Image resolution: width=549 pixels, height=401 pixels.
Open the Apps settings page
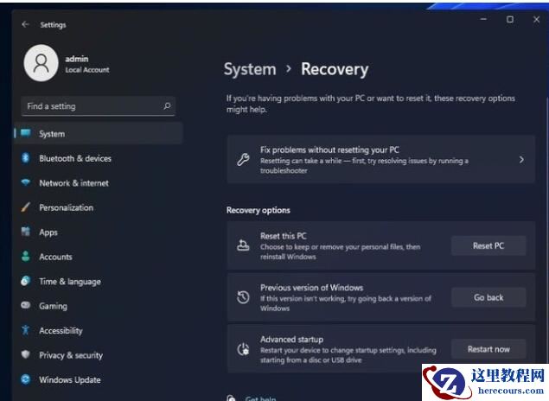[x=99, y=232]
